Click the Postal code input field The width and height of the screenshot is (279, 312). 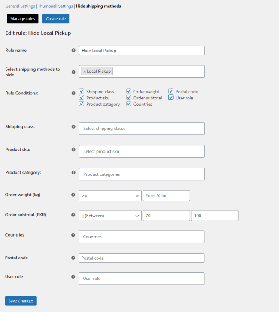pyautogui.click(x=142, y=258)
